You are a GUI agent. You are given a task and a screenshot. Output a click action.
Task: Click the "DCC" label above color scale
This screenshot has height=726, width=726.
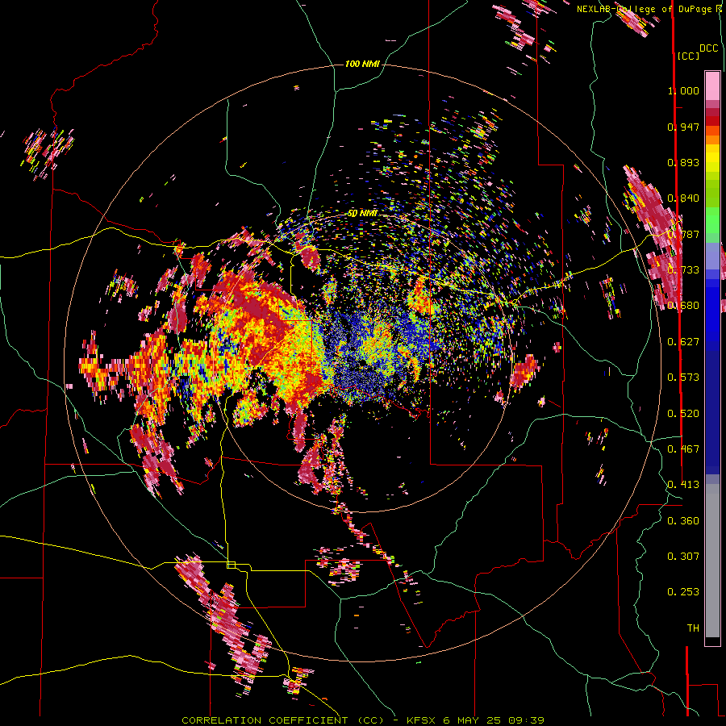708,48
